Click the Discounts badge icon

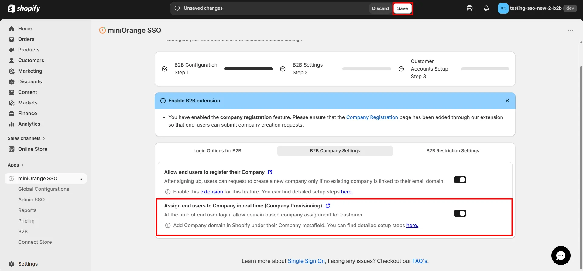[x=12, y=81]
